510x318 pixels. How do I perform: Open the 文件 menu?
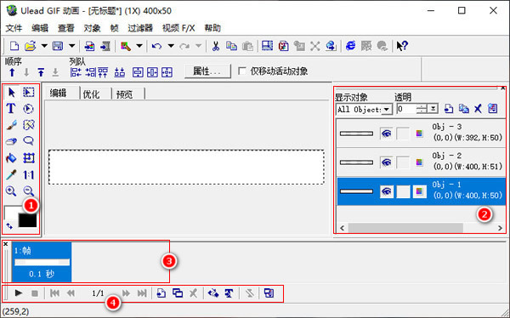[14, 28]
